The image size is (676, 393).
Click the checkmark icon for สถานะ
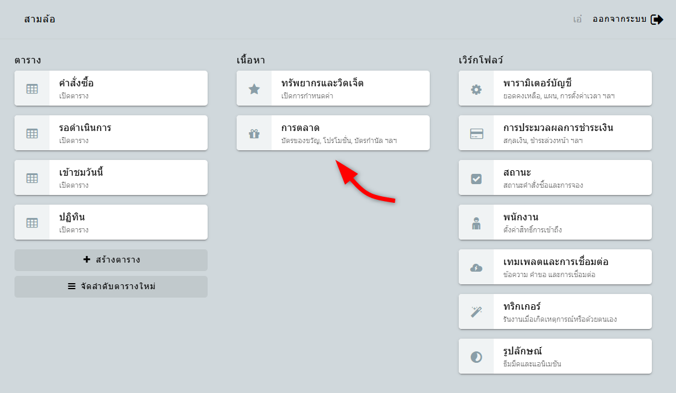(476, 178)
